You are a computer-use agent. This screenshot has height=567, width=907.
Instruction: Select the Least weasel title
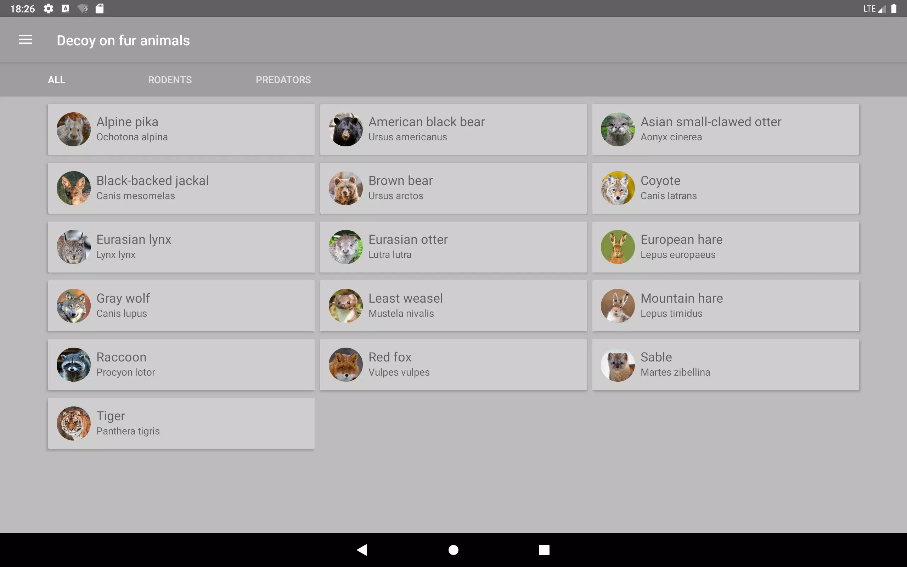pos(406,298)
